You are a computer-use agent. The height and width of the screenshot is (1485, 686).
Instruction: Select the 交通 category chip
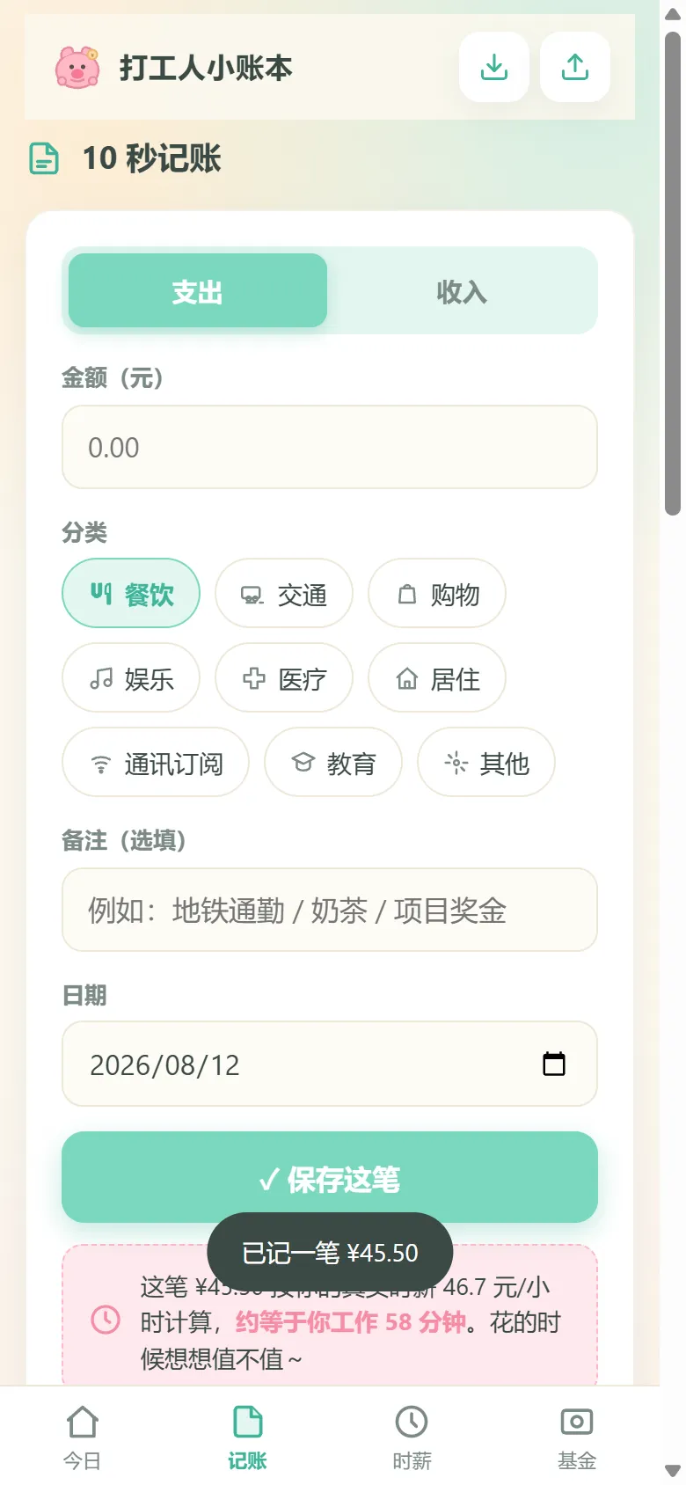284,594
